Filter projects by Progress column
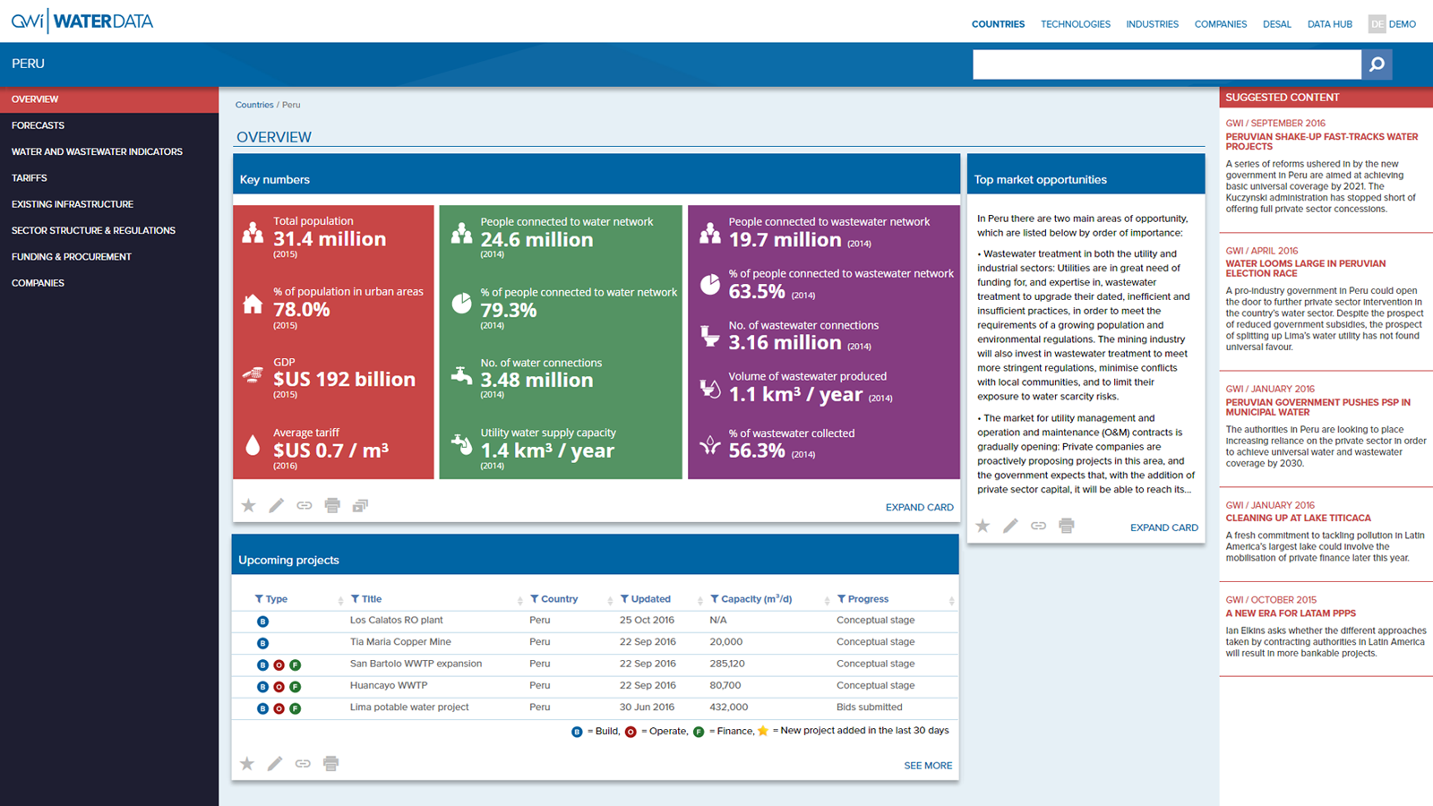1433x806 pixels. point(841,599)
